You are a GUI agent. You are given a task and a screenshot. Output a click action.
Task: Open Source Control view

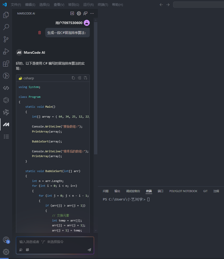(6, 39)
